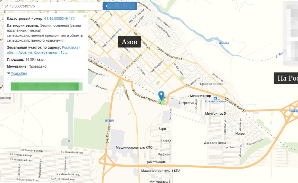Click the Машиностроитель КПО label

[x=134, y=148]
